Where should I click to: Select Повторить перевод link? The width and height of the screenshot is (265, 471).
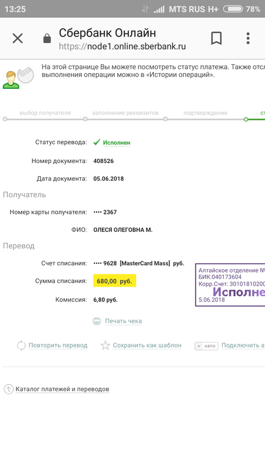point(58,346)
